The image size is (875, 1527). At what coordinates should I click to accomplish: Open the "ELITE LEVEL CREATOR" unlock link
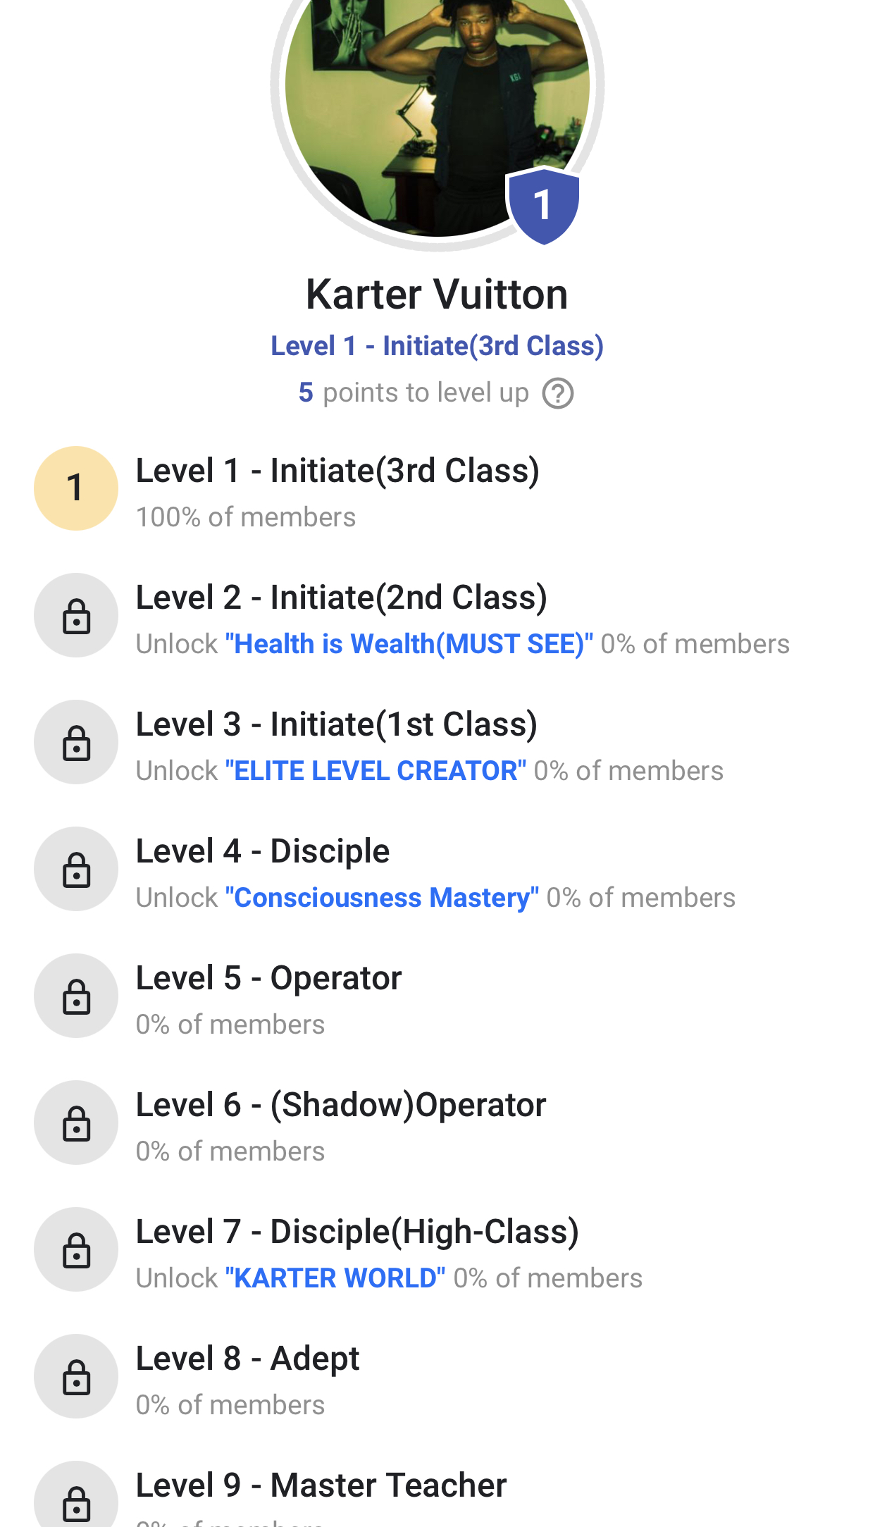(x=375, y=770)
